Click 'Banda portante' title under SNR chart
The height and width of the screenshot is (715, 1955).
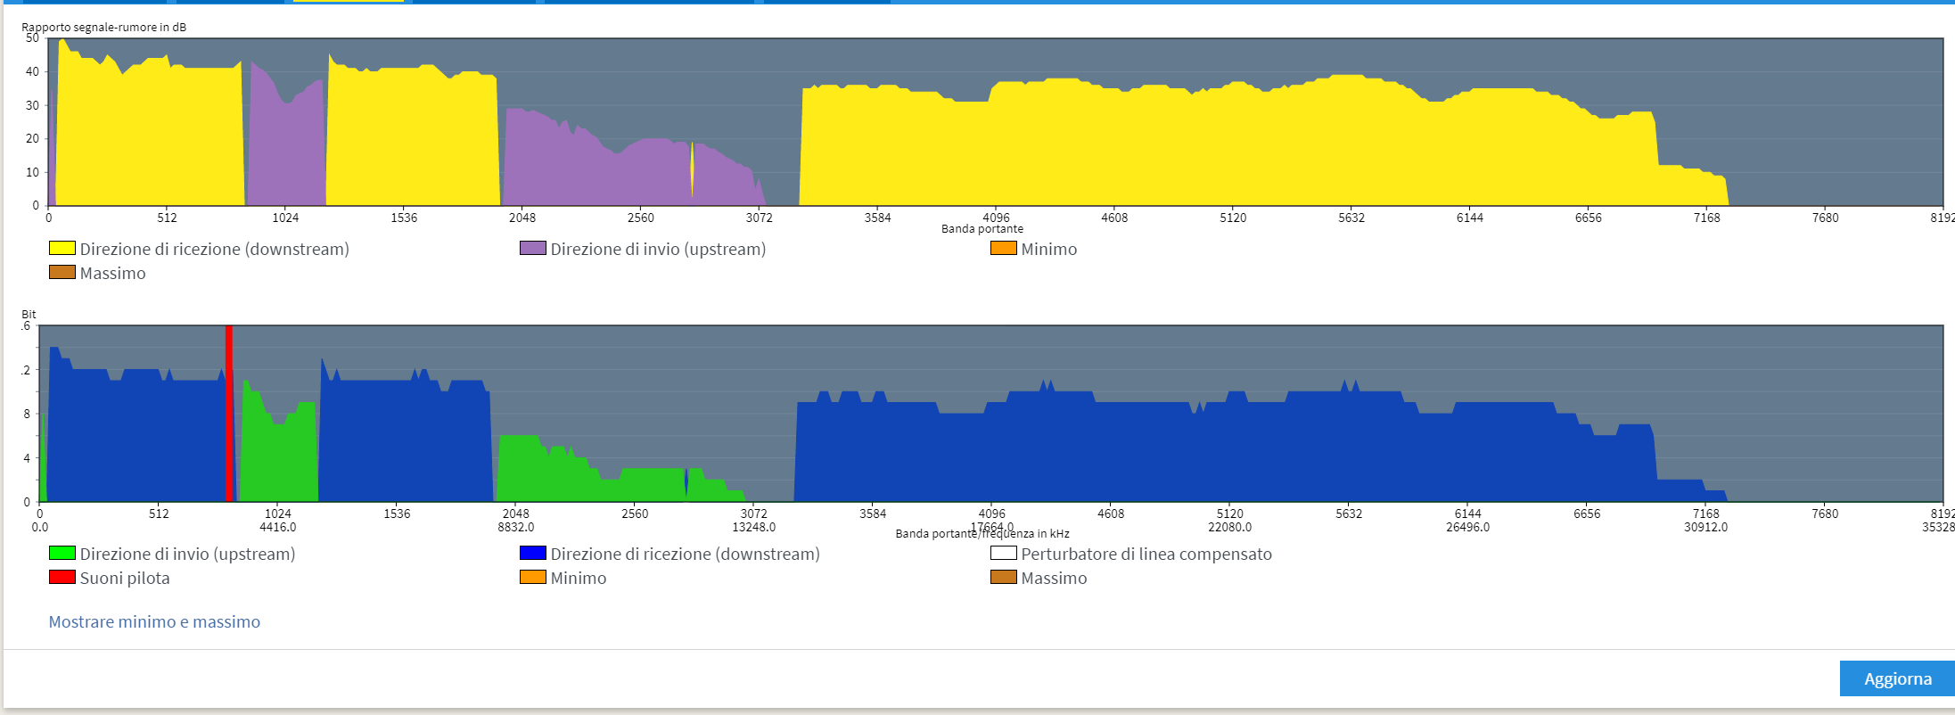tap(982, 229)
